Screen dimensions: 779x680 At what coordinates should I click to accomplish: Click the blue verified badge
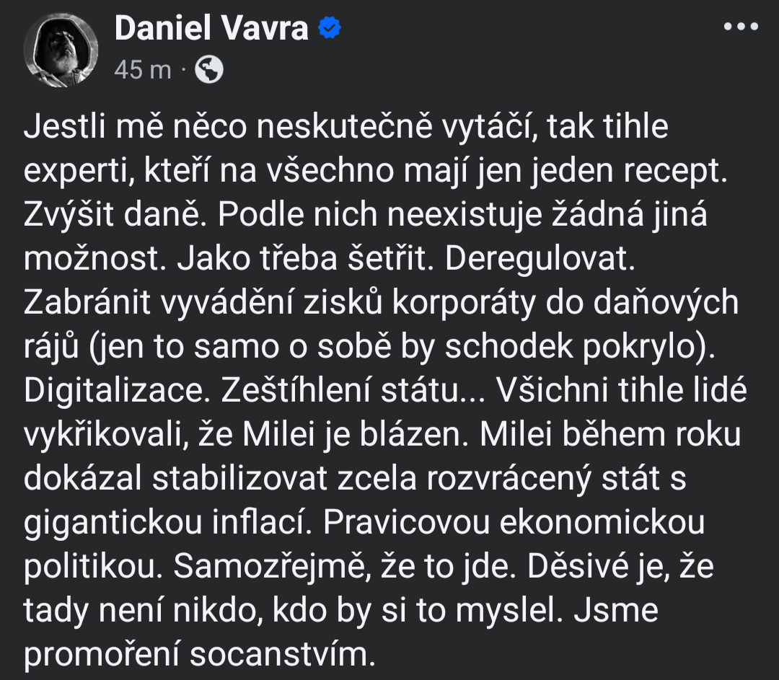[330, 27]
